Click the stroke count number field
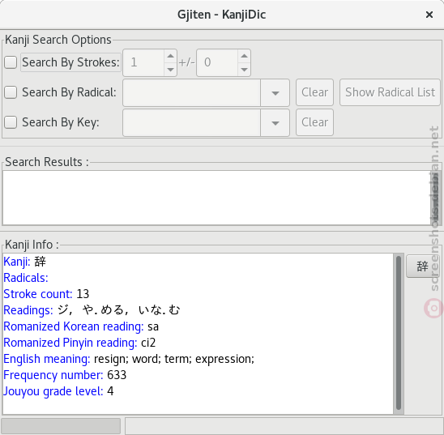Image resolution: width=444 pixels, height=435 pixels. (x=143, y=62)
